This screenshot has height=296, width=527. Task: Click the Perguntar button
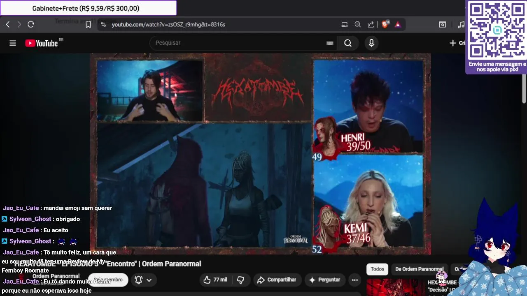point(325,280)
